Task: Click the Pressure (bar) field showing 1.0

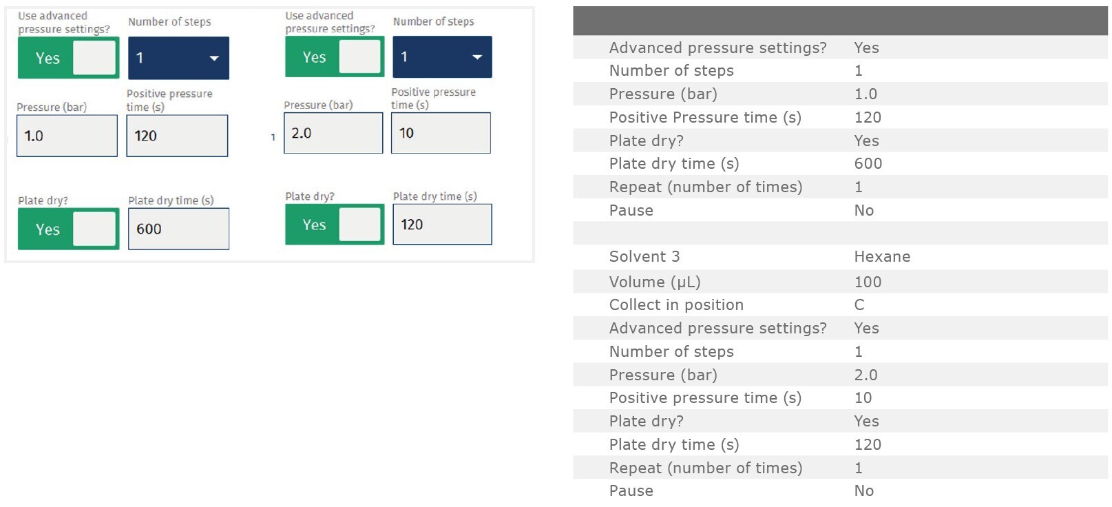Action: [x=67, y=136]
